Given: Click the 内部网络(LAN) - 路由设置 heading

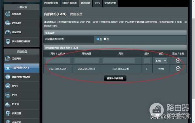Looking at the screenshot, I should coord(63,14).
